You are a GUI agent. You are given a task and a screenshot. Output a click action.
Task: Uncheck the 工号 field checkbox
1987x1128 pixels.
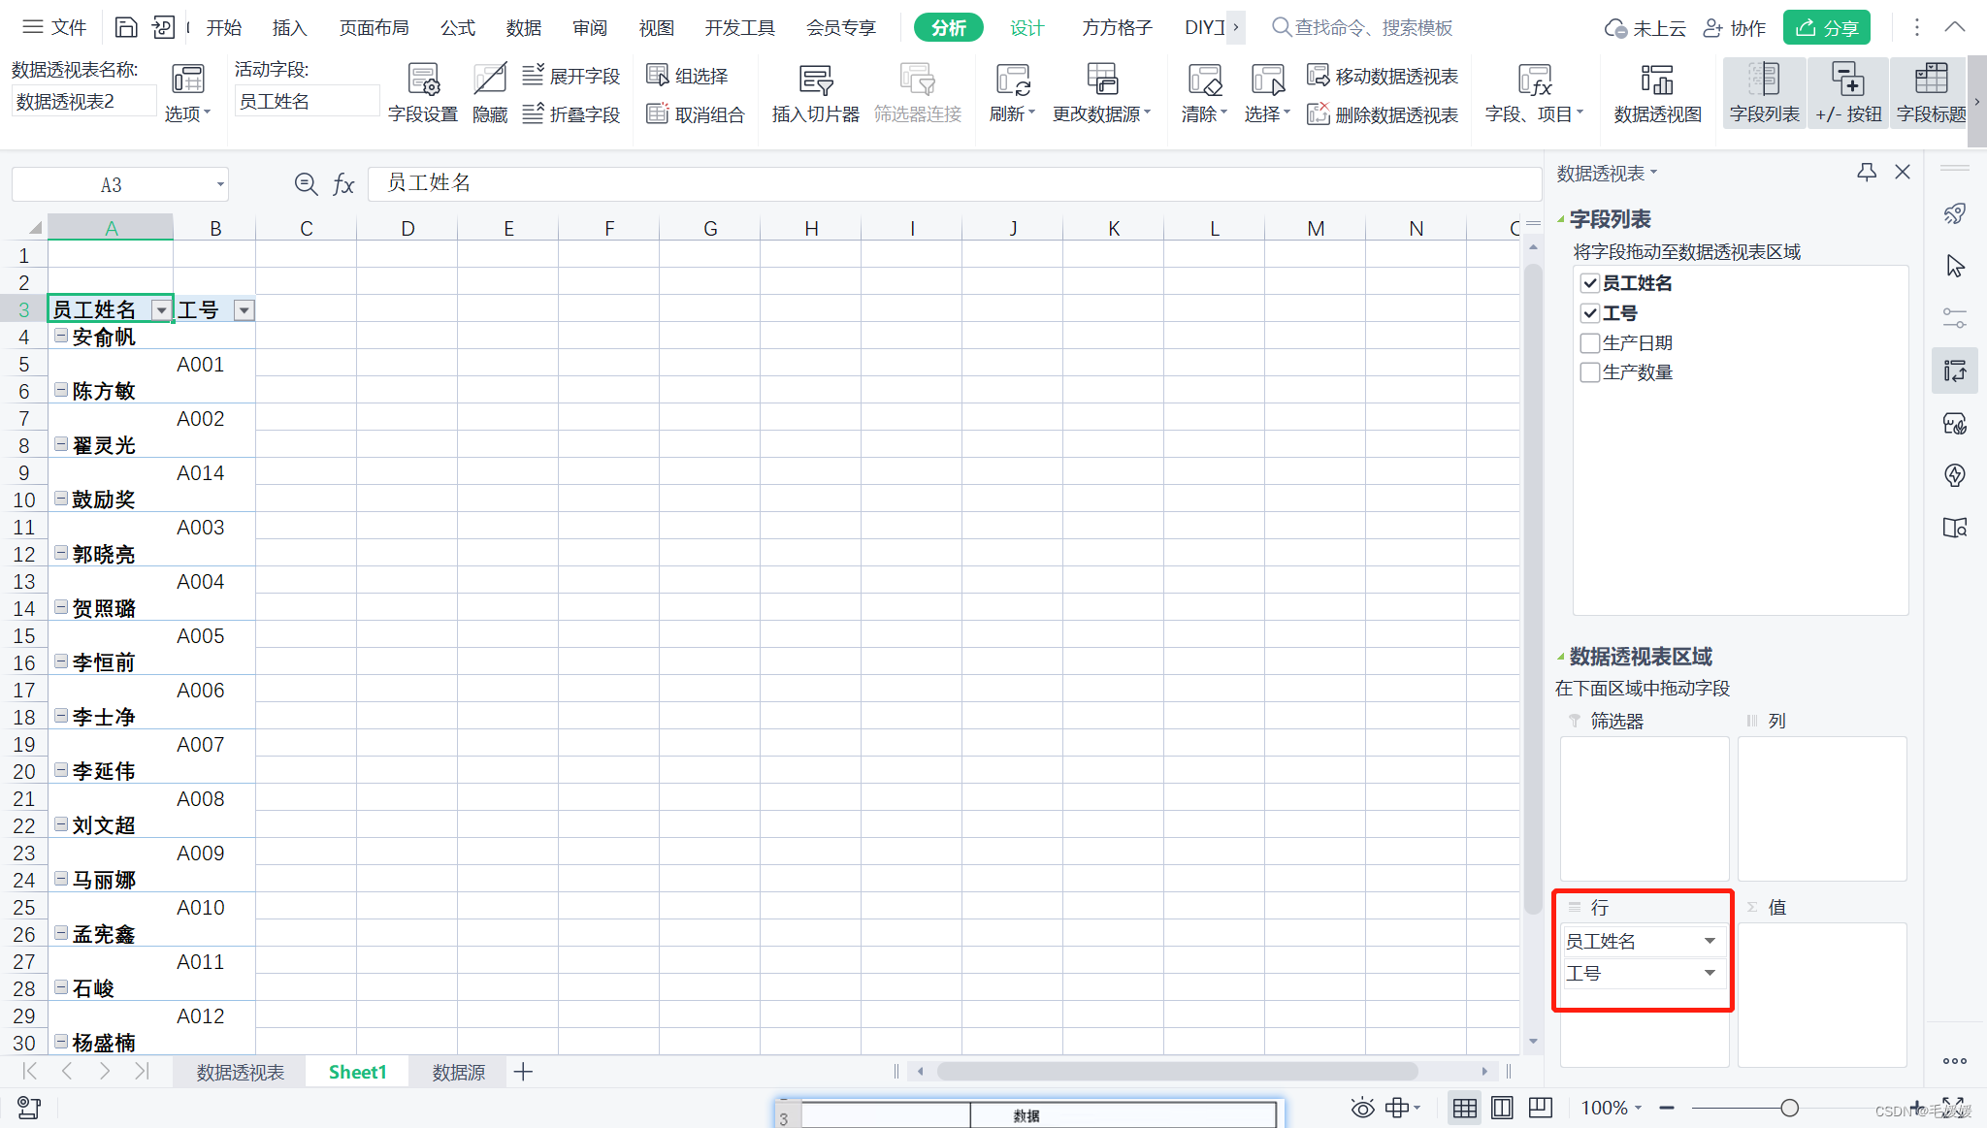click(x=1589, y=313)
